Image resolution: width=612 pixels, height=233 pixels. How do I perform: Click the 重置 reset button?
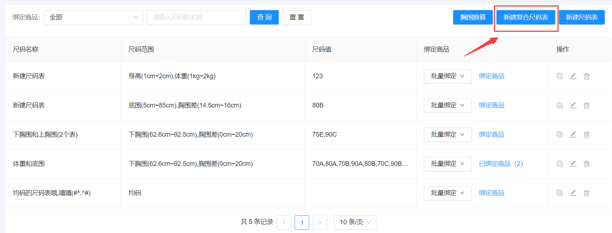pyautogui.click(x=297, y=17)
